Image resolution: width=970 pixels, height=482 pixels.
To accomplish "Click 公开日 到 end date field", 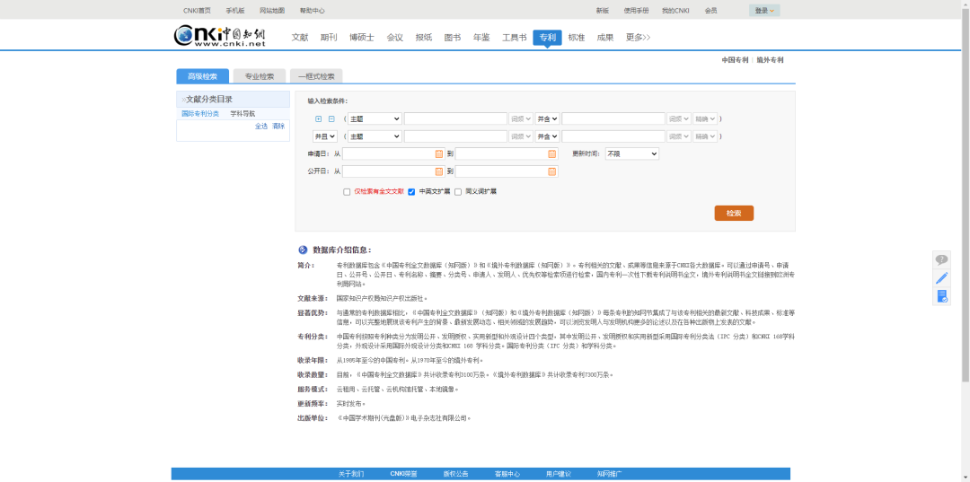I will point(507,171).
